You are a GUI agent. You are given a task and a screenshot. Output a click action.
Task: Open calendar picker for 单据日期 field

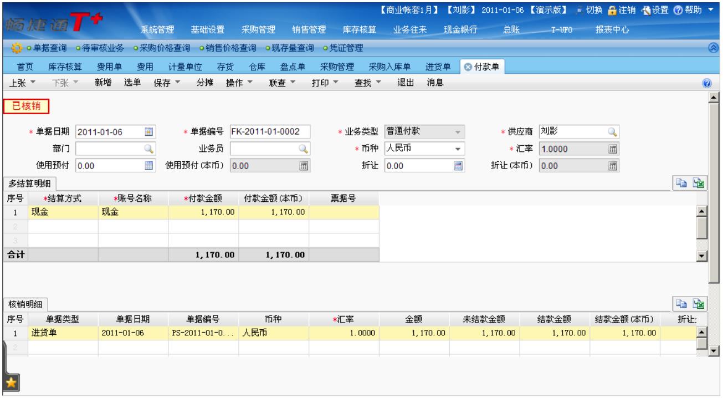(x=148, y=132)
